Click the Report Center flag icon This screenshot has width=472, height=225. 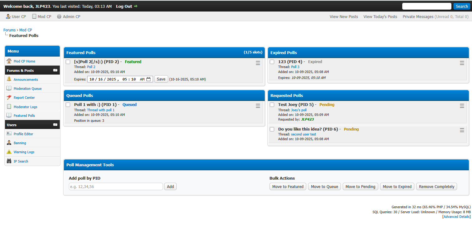(x=9, y=98)
